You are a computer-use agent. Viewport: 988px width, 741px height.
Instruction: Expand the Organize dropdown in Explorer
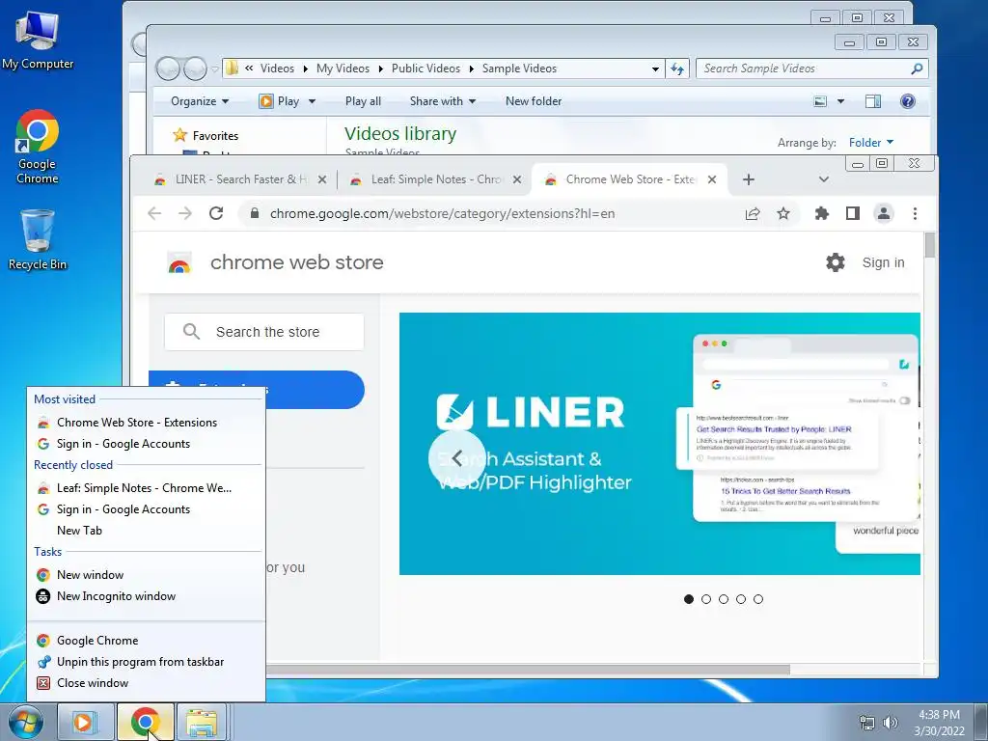point(200,100)
